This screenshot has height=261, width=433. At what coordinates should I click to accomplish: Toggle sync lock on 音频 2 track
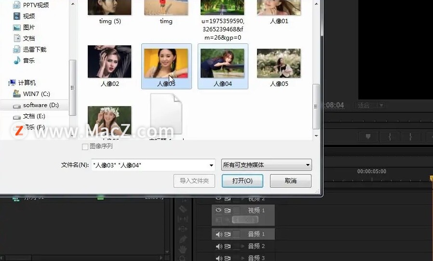[227, 246]
